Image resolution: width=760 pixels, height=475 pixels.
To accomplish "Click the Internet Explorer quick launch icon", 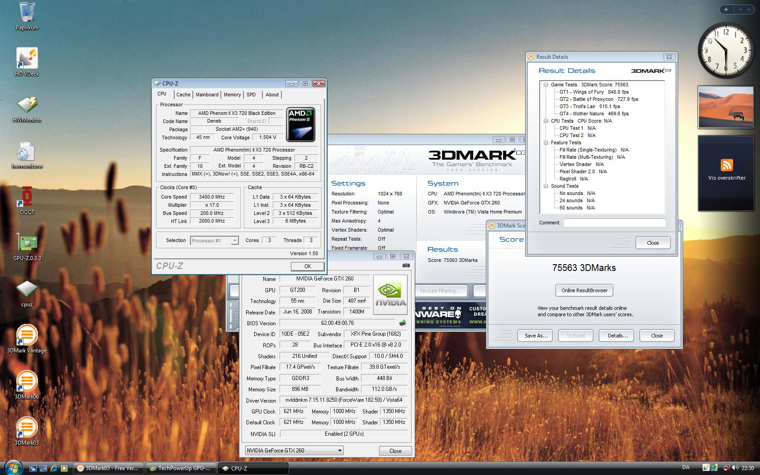I will [54, 468].
